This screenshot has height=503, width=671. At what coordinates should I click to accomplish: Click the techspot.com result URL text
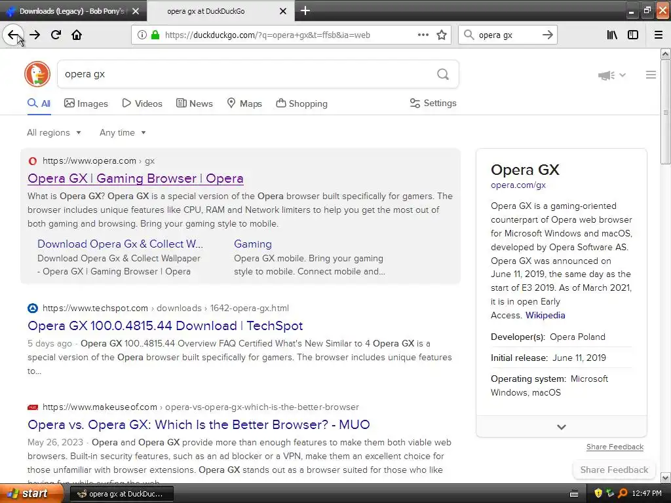[166, 308]
